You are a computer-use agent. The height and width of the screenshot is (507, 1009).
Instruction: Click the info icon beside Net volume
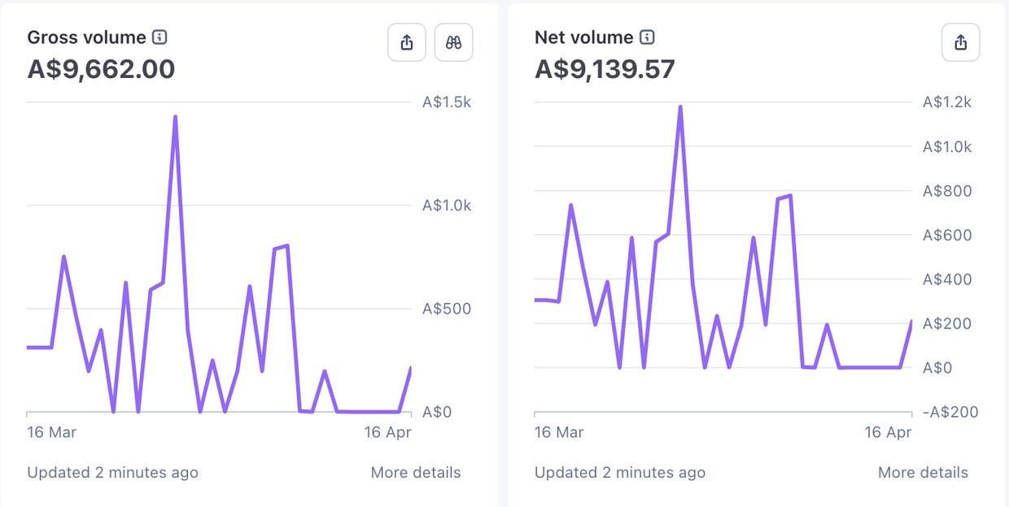(x=647, y=37)
